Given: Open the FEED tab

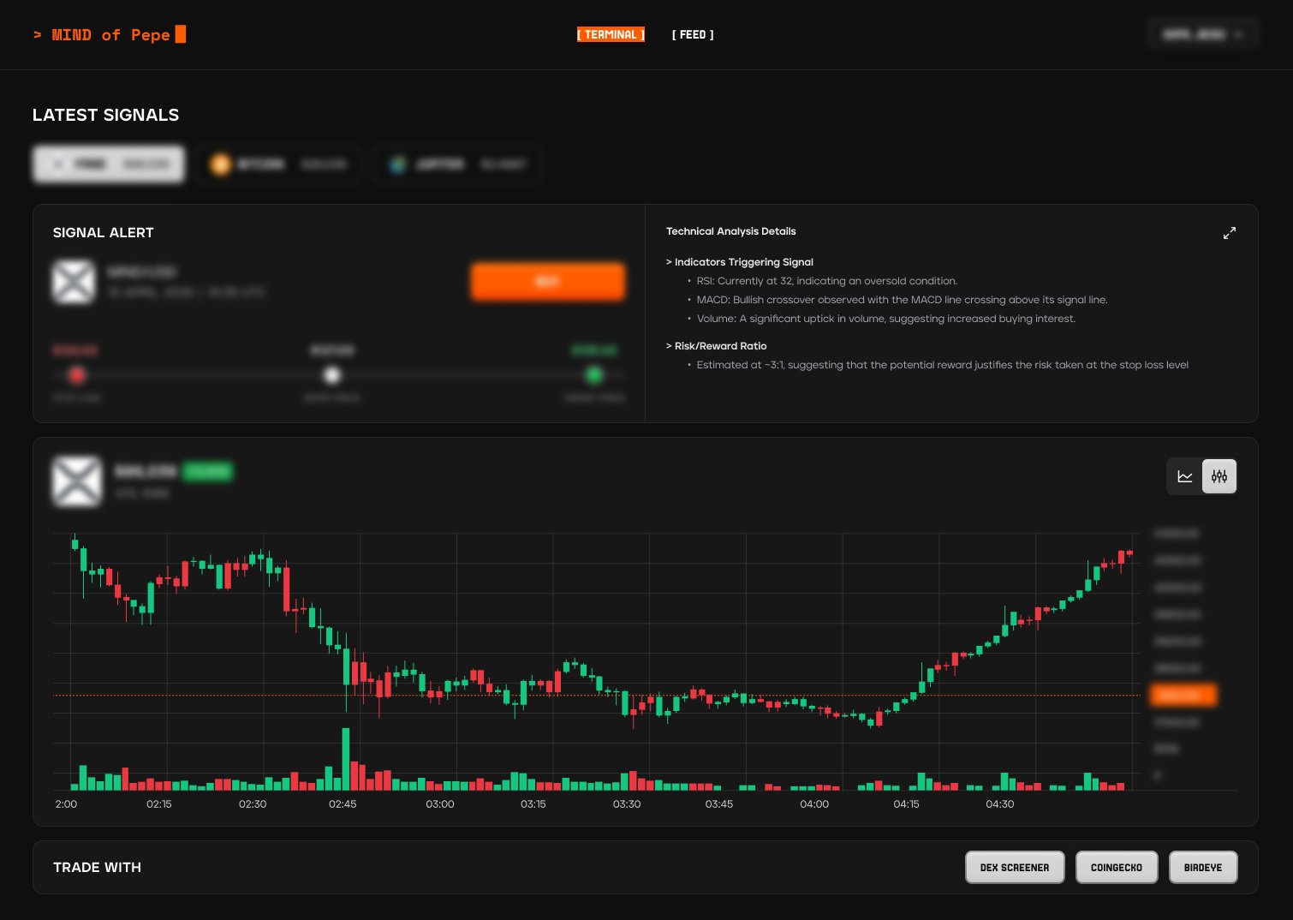Looking at the screenshot, I should (x=693, y=34).
